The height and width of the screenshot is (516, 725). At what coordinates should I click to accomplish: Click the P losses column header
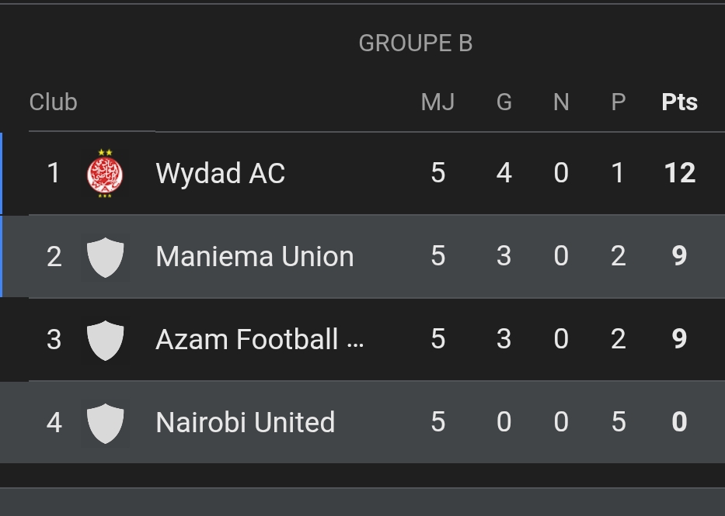(618, 102)
